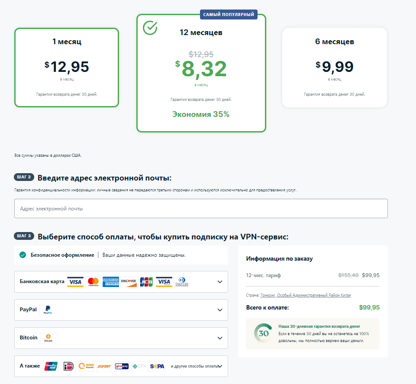The width and height of the screenshot is (416, 384).
Task: Choose the 6 месяцев plan card
Action: [334, 67]
